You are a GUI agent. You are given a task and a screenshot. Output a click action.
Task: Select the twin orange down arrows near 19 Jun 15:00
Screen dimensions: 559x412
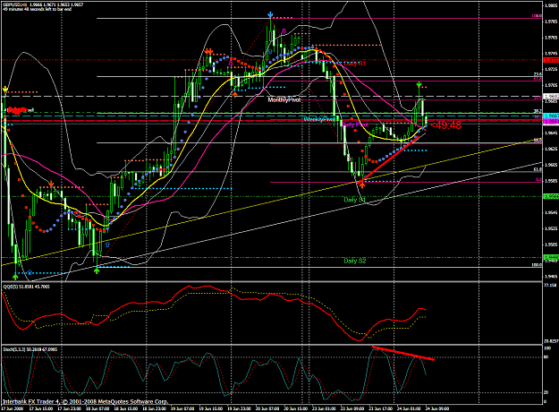click(209, 52)
